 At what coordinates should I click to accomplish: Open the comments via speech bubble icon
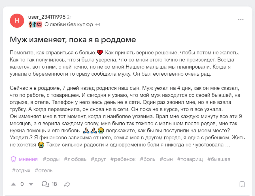coord(45,184)
